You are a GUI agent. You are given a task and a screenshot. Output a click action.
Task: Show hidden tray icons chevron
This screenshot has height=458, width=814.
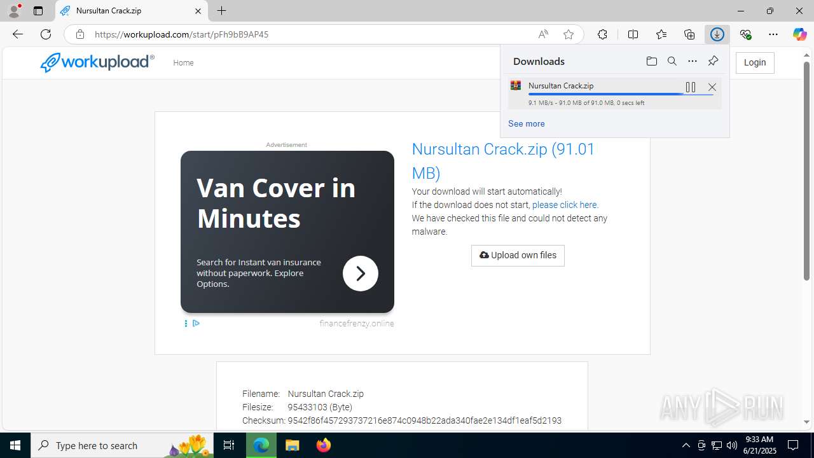(686, 445)
